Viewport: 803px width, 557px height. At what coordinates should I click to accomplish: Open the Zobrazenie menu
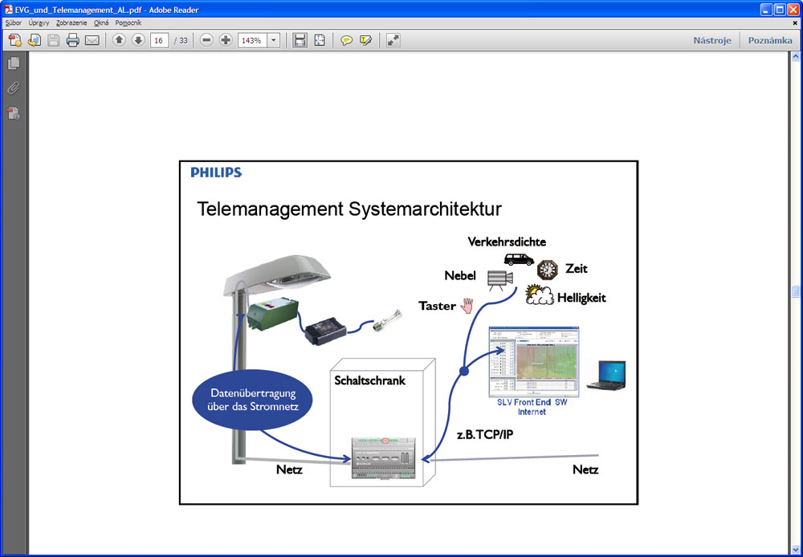pos(71,22)
